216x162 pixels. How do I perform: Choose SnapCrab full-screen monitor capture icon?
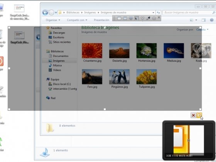131,18
